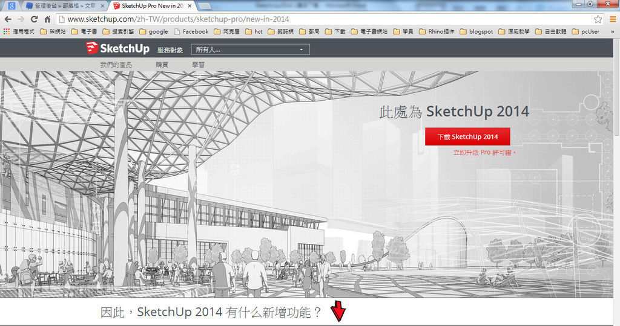This screenshot has height=326, width=620.
Task: Open the google bookmarks folder
Action: coord(154,31)
